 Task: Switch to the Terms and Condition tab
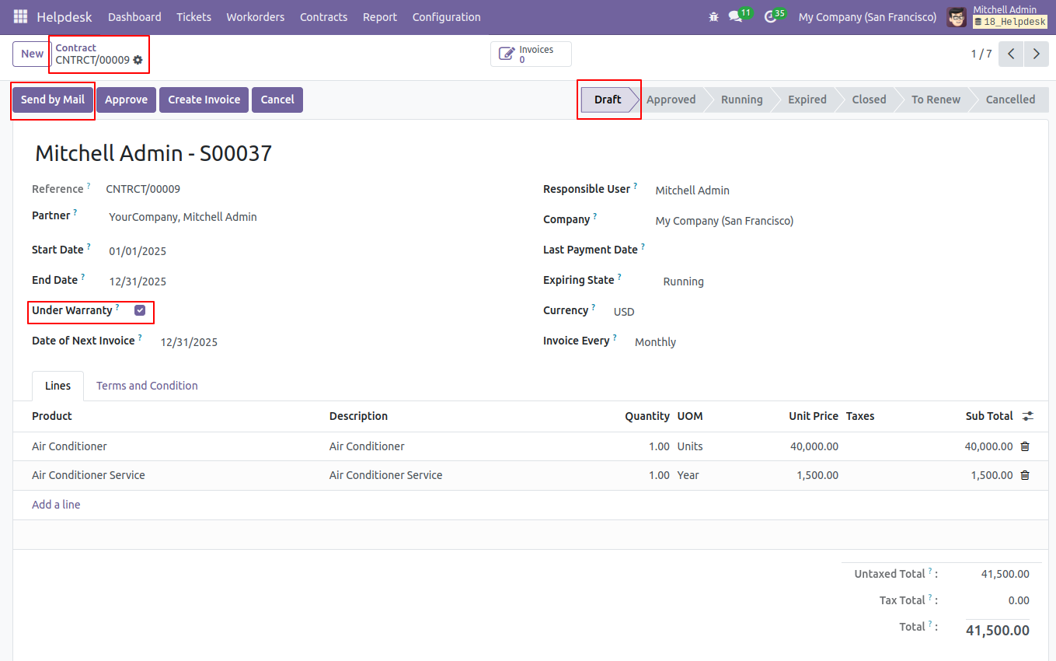tap(147, 386)
